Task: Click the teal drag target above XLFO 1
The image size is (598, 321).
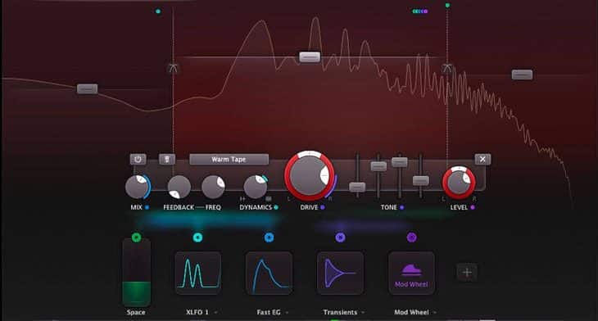Action: pyautogui.click(x=197, y=237)
